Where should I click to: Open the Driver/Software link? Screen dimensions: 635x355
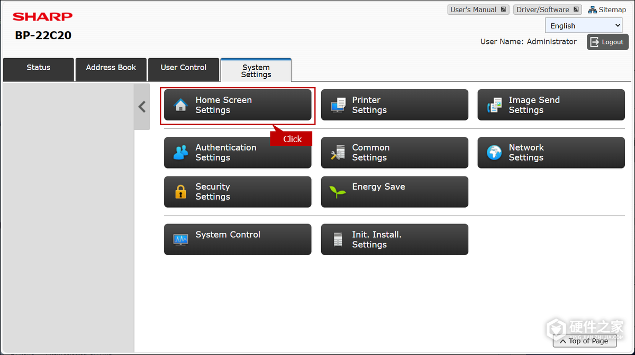547,10
